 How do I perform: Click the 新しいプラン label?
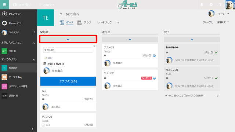(15, 14)
